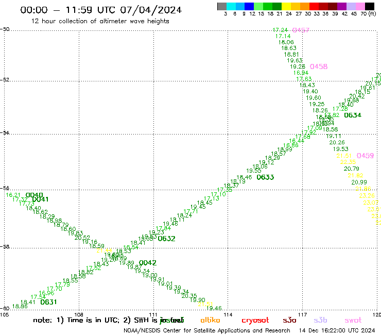Click the wave height value 19.46 near bottom

(214, 308)
